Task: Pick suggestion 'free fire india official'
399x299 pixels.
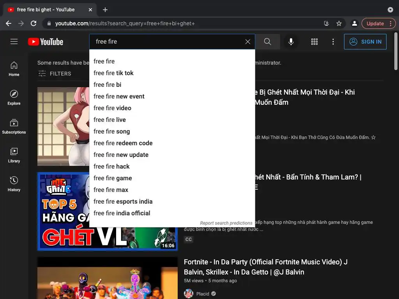Action: click(172, 213)
